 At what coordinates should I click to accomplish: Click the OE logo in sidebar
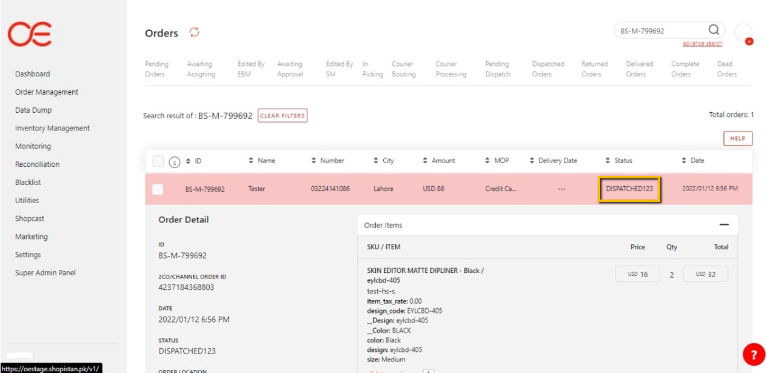(30, 34)
